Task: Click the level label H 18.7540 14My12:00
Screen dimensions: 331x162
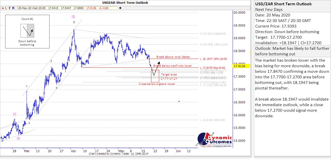Action: (214, 44)
